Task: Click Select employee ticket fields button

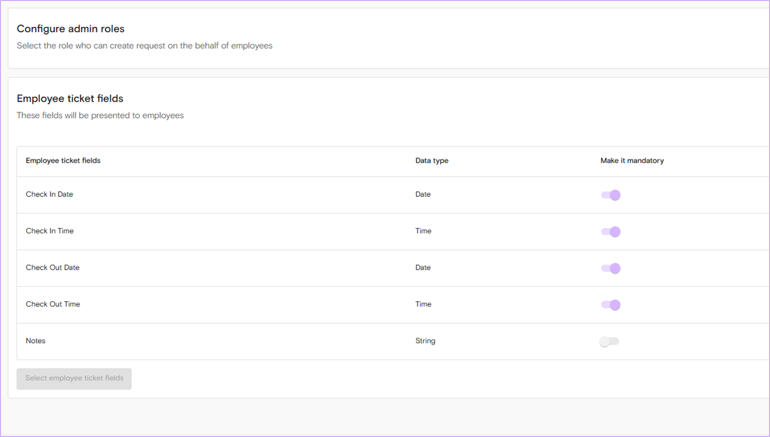Action: click(74, 378)
